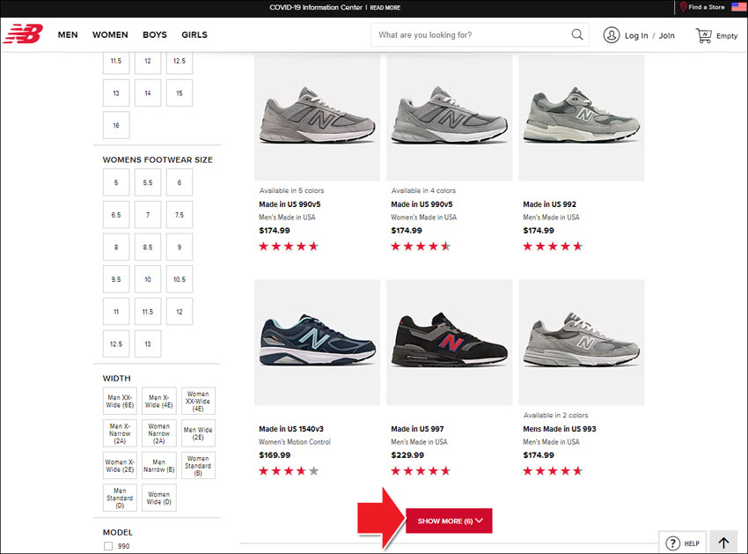The width and height of the screenshot is (748, 554).
Task: Click star rating under Made in US 997
Action: tap(421, 471)
